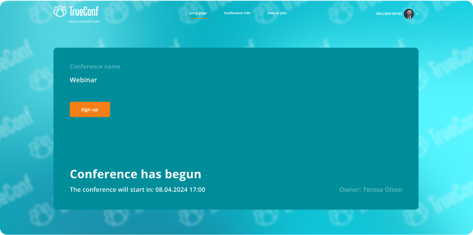Click the Conference name label
The height and width of the screenshot is (235, 473).
point(95,67)
